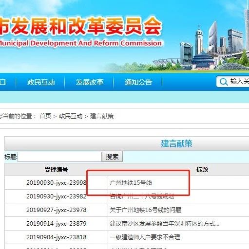The image size is (249, 249).
Task: Click the 发展和改革委员会 banner title
Action: (81, 26)
